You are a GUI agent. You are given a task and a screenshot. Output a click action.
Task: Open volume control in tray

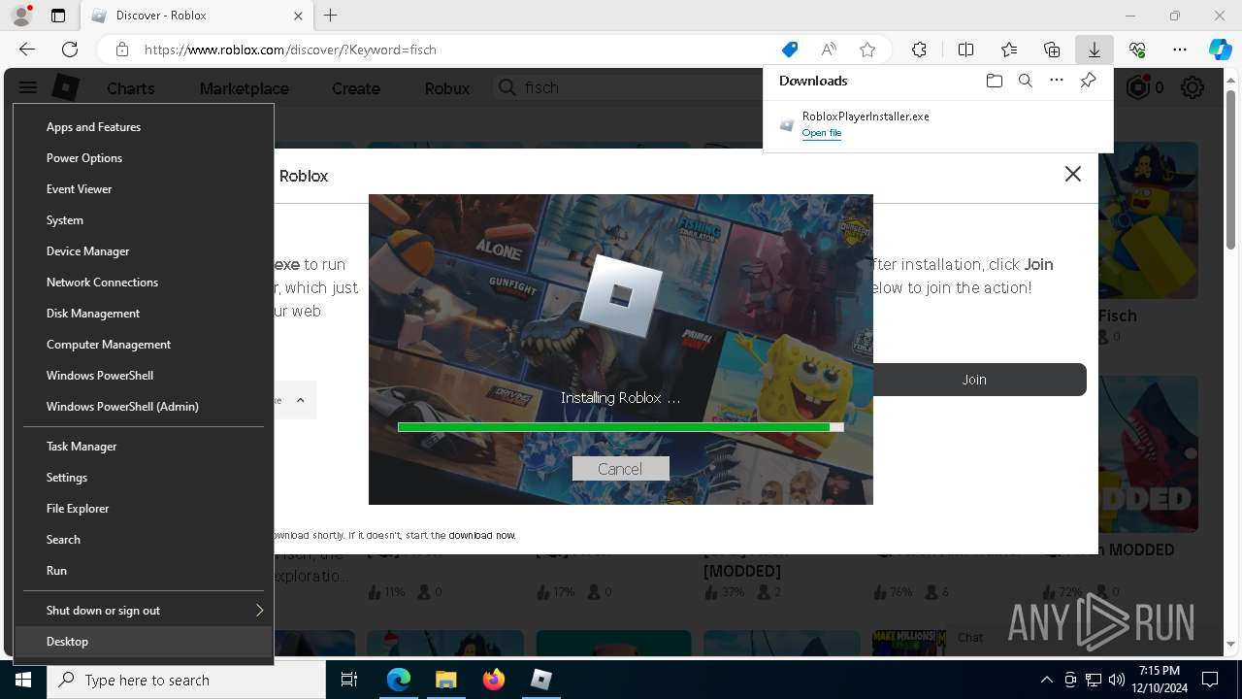[1116, 680]
